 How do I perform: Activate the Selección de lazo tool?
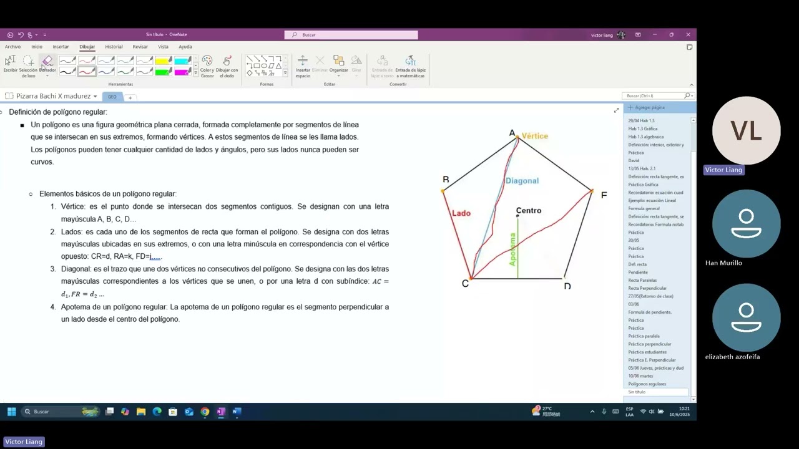(28, 66)
